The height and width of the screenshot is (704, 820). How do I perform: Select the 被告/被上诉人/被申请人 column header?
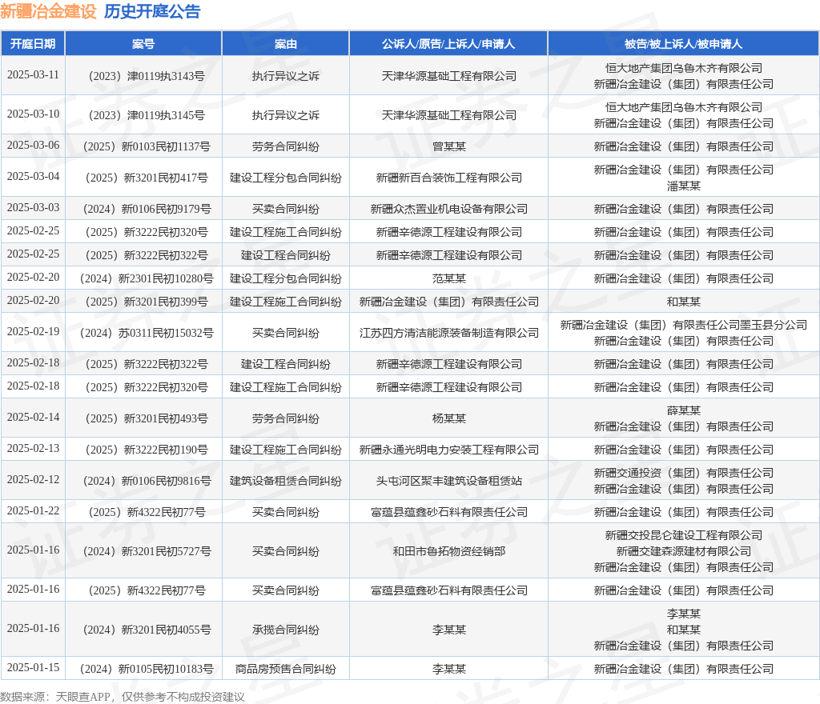tap(684, 44)
